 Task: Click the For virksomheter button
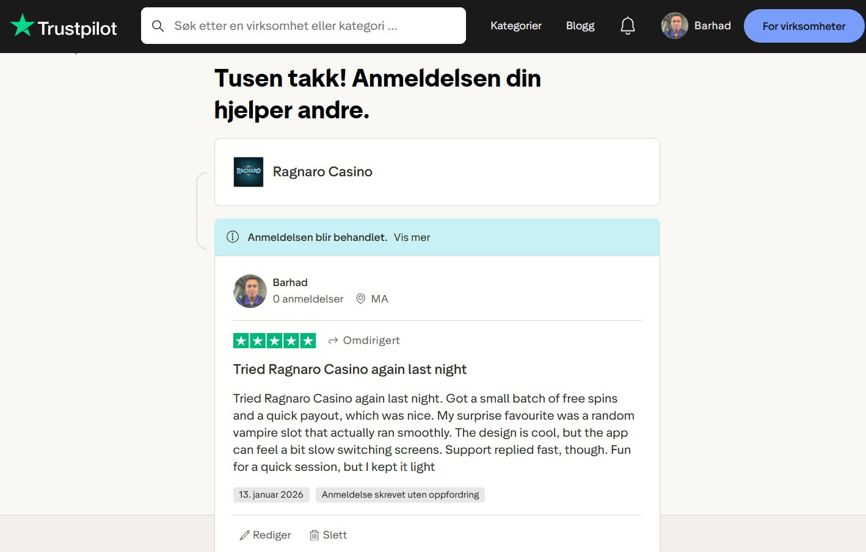(x=804, y=26)
